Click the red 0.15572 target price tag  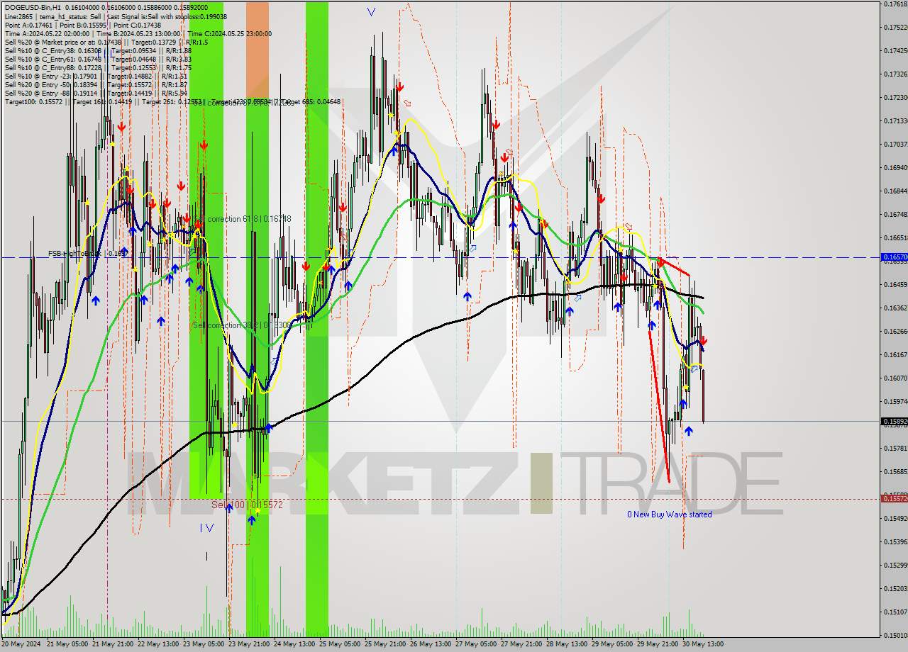tap(893, 498)
